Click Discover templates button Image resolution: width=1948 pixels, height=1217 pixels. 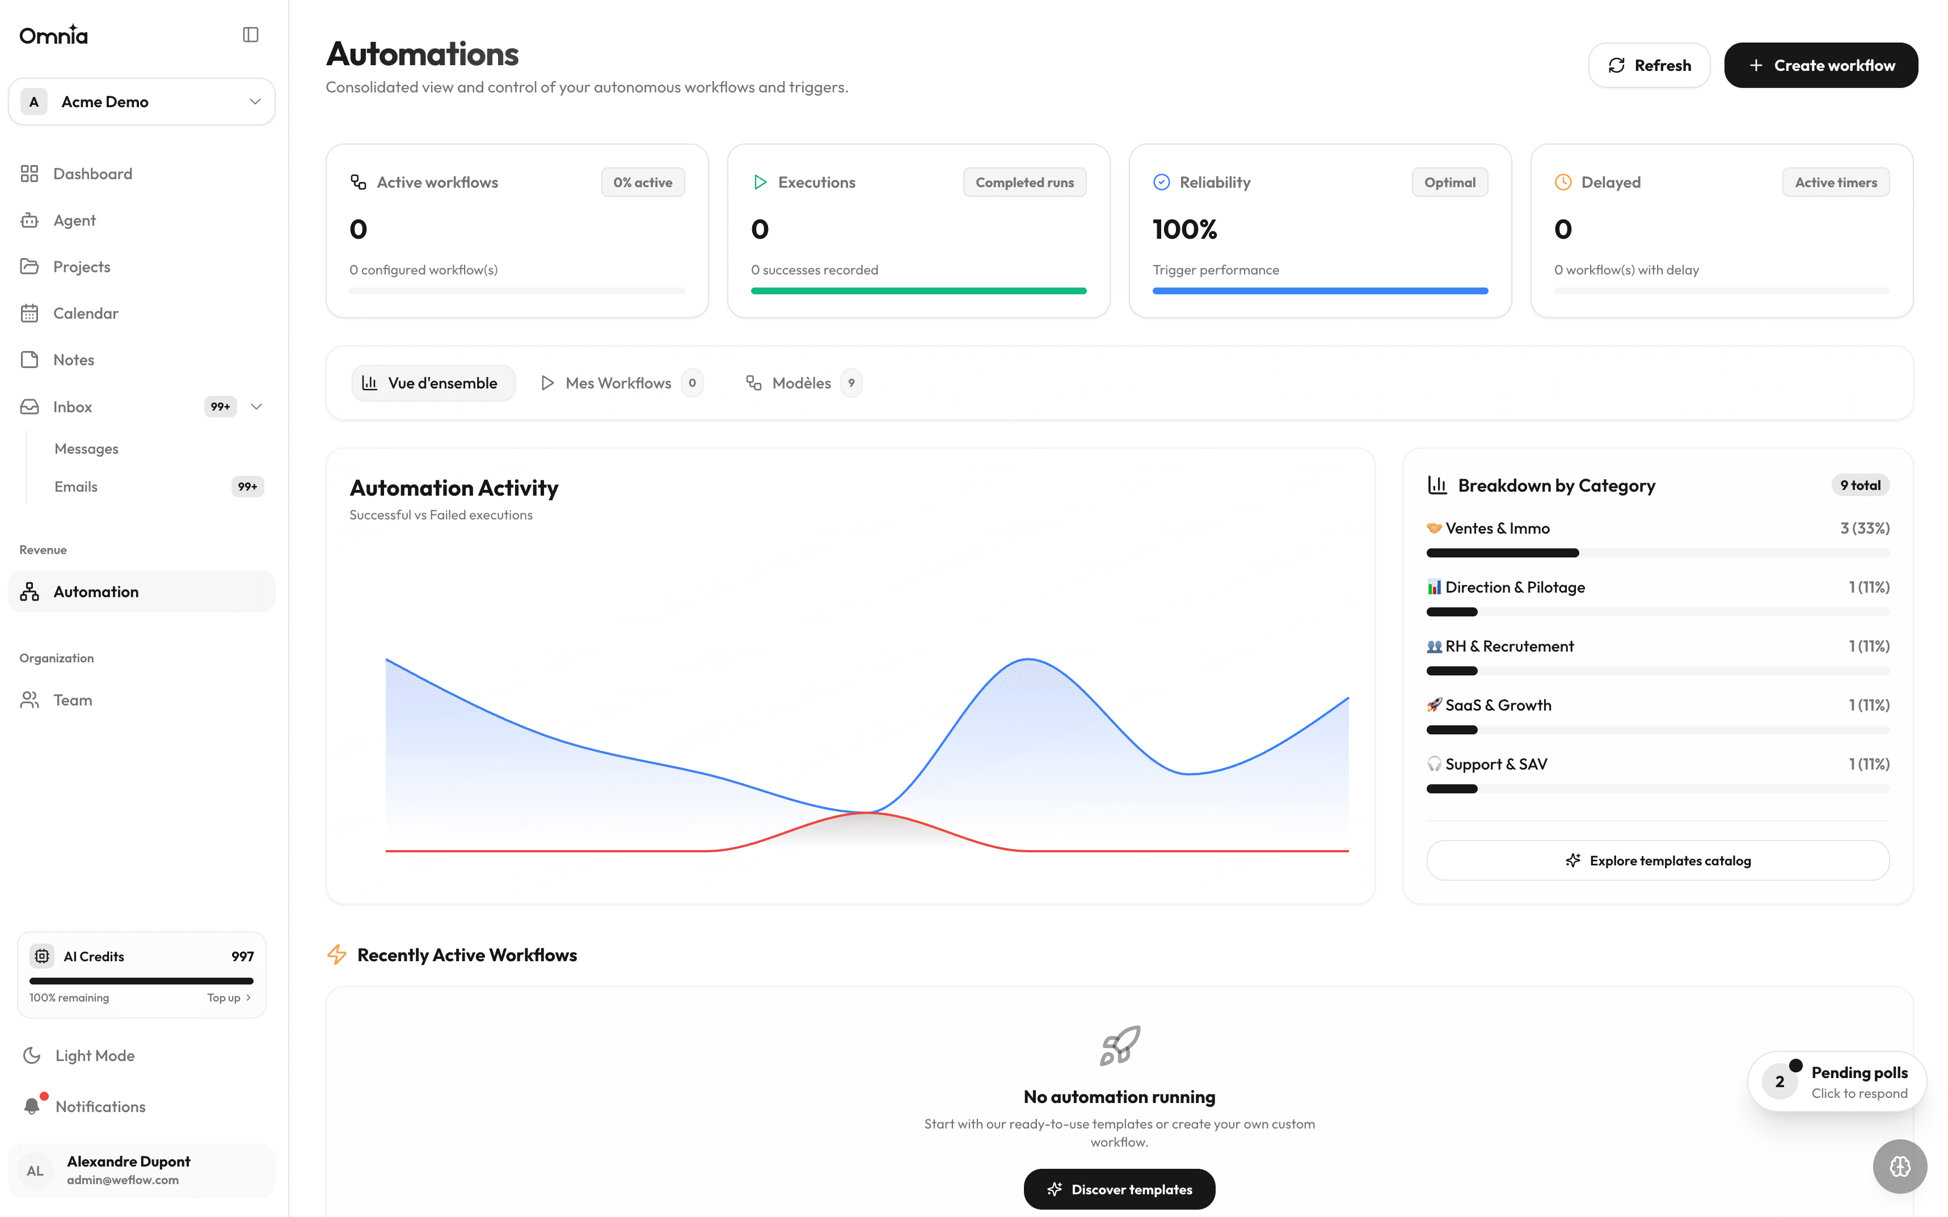[x=1119, y=1189]
